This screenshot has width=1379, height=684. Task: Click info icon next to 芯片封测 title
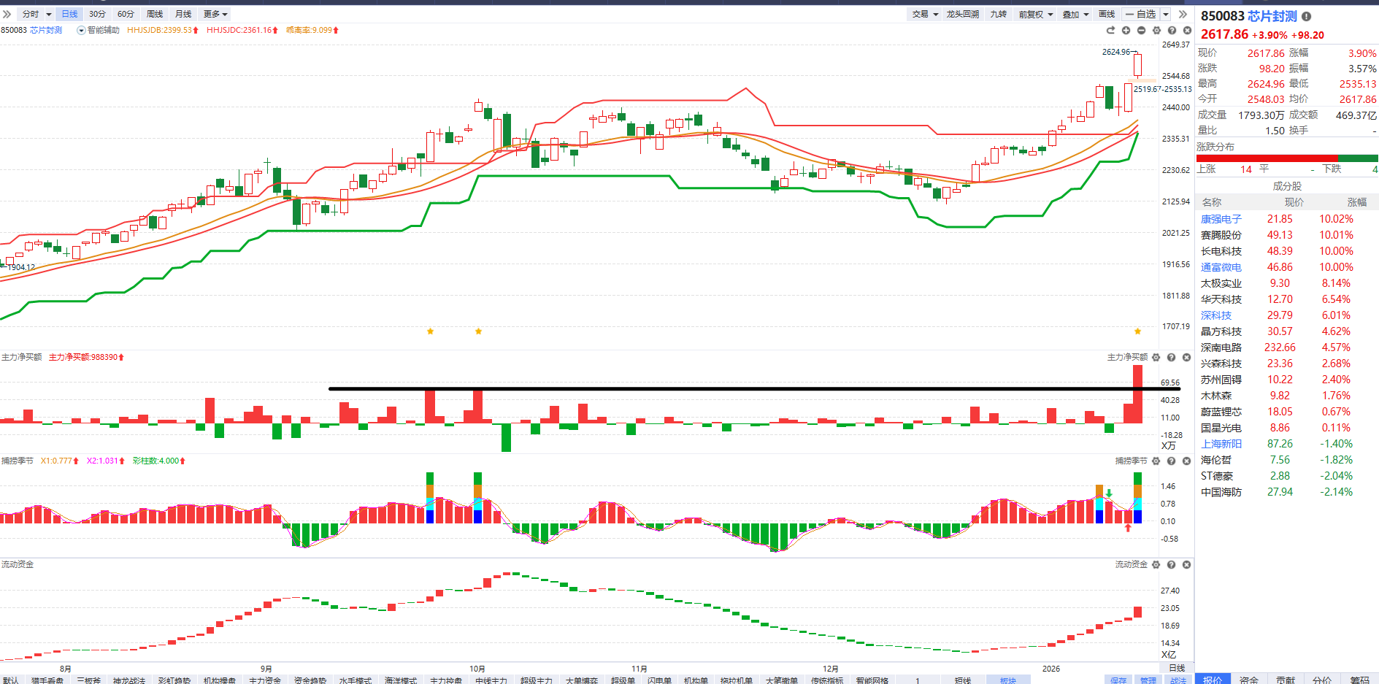(1306, 17)
